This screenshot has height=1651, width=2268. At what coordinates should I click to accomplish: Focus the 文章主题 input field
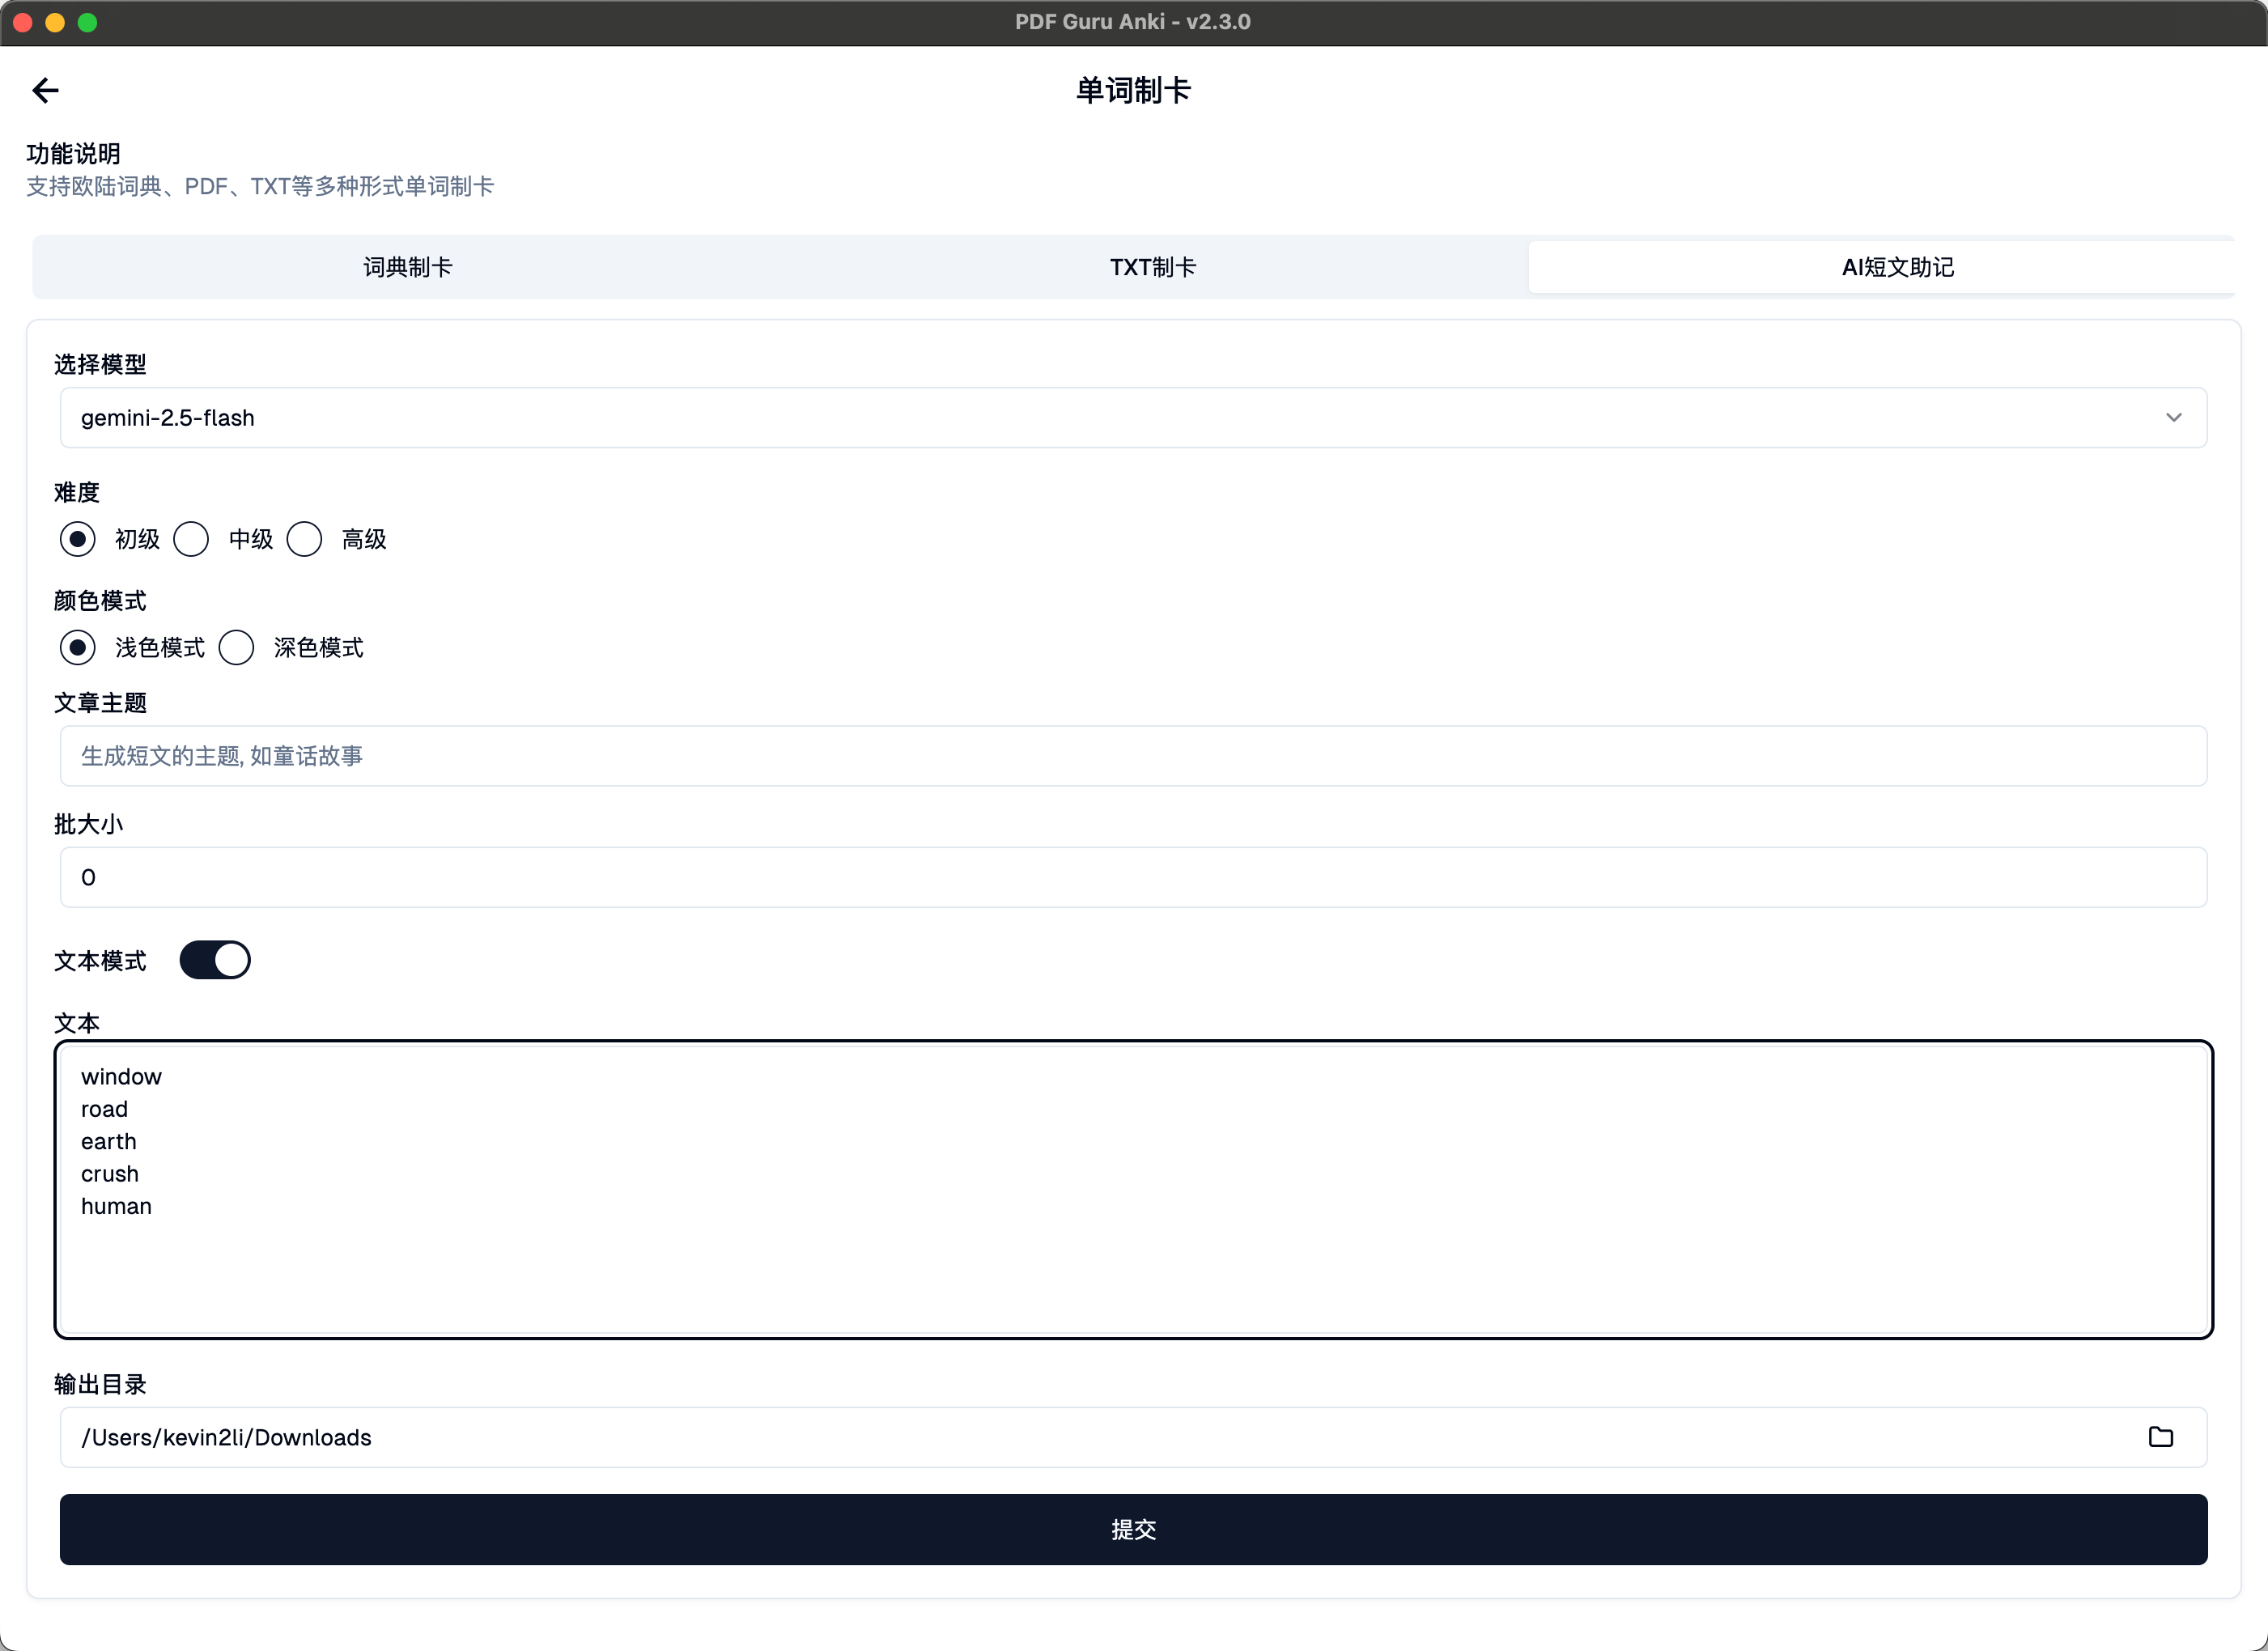tap(1132, 756)
